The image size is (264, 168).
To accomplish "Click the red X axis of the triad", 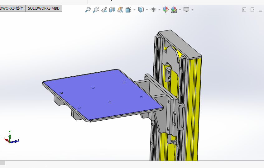I will (x=7, y=140).
